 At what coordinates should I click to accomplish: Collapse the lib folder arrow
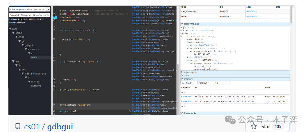click(16, 66)
